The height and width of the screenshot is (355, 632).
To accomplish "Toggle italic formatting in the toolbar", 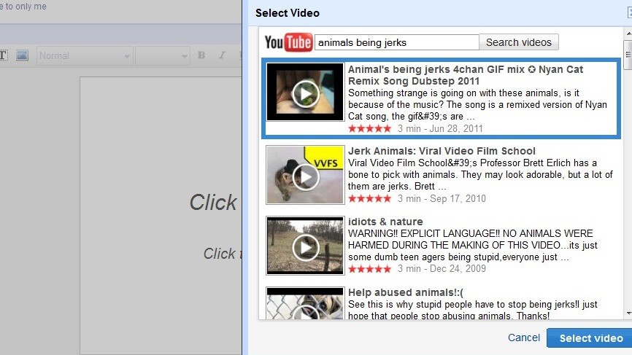I will (221, 55).
